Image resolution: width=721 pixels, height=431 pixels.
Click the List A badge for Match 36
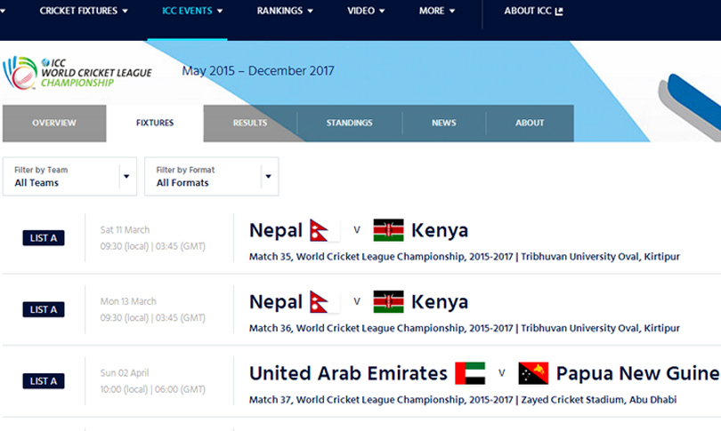point(44,309)
